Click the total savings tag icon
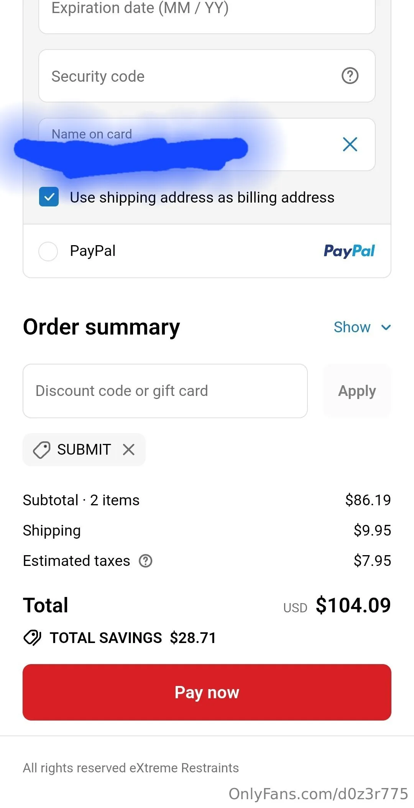 32,638
